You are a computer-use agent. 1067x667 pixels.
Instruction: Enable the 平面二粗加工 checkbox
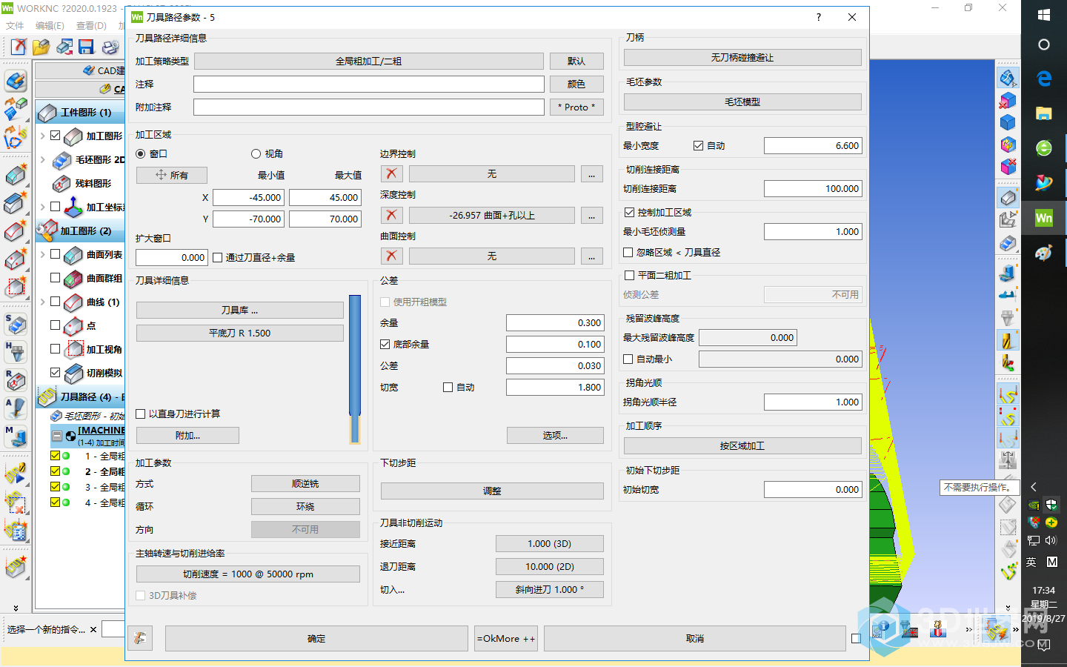[x=629, y=275]
